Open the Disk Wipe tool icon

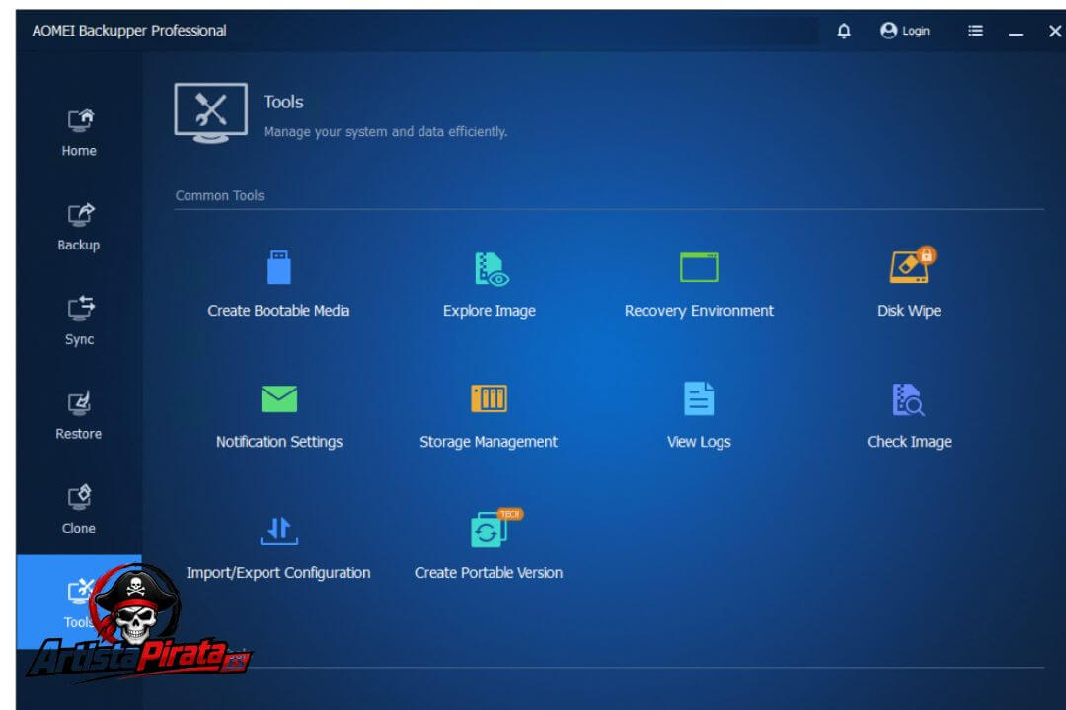click(912, 265)
